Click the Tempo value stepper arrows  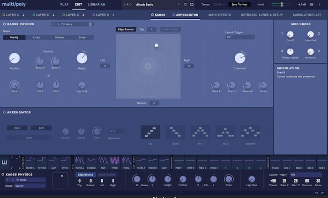pos(224,4)
